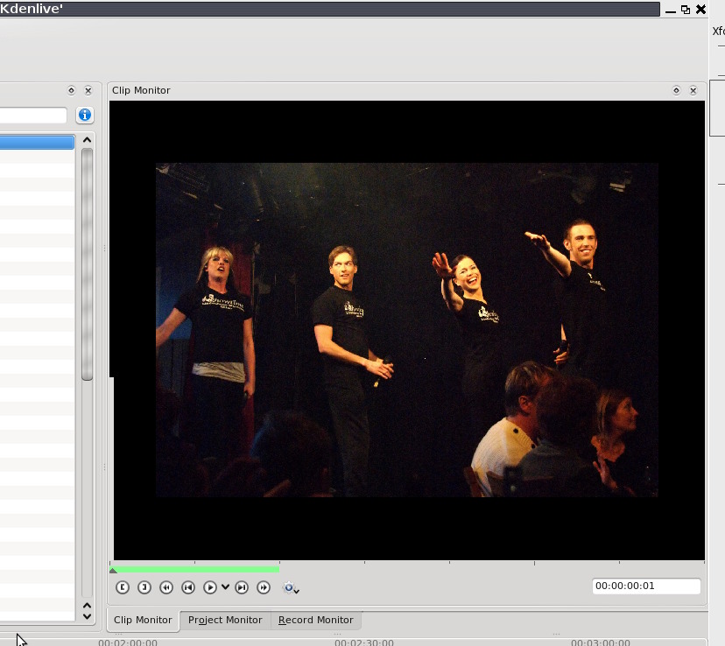The width and height of the screenshot is (725, 646).
Task: Click 00:02:00:00 on the timeline ruler
Action: click(x=128, y=642)
